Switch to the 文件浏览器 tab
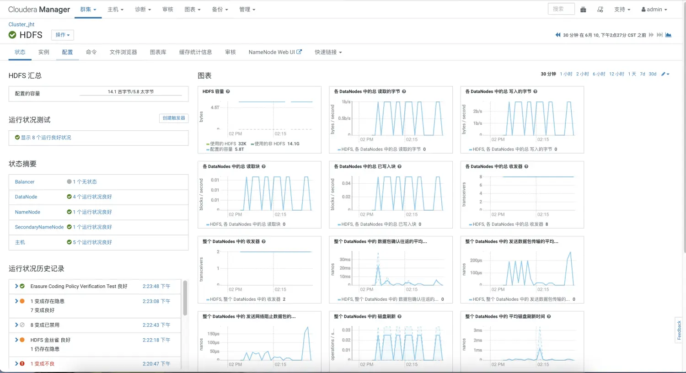 (x=123, y=52)
